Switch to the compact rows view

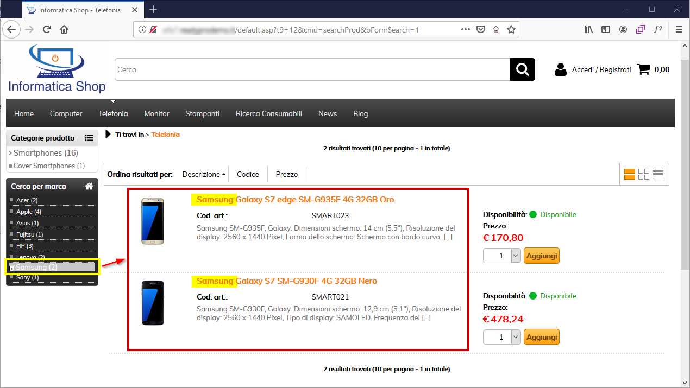[658, 174]
